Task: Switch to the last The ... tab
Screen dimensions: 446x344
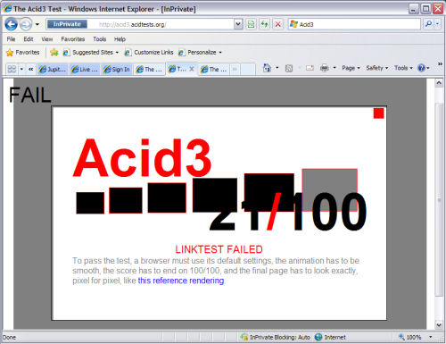Action: click(214, 70)
